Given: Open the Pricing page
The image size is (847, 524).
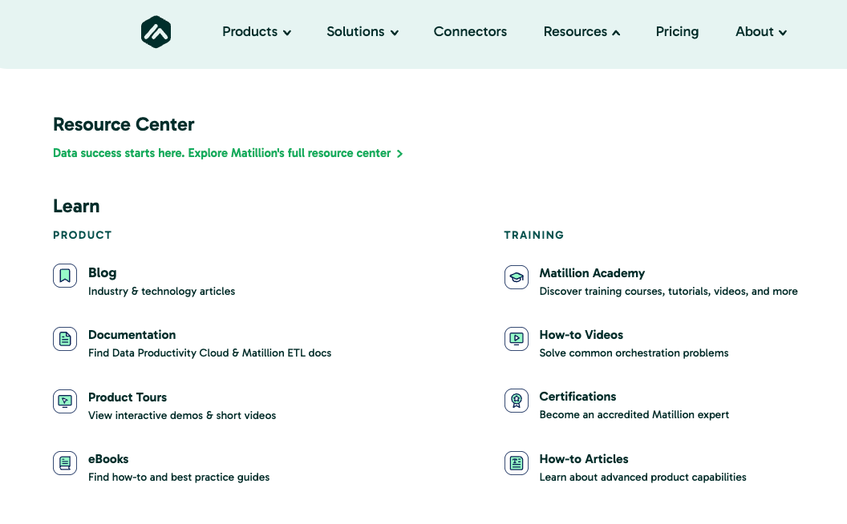Looking at the screenshot, I should (678, 32).
